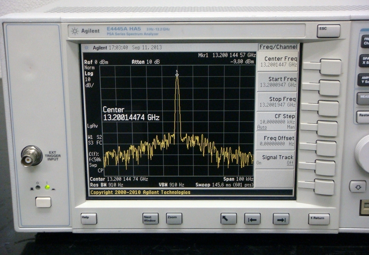Click the Return key
This screenshot has height=255, width=369.
(319, 219)
